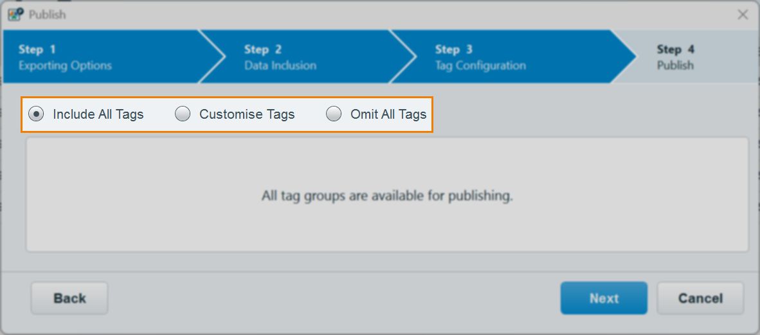Click the "Customise Tags" label text
This screenshot has height=335, width=760.
[247, 114]
